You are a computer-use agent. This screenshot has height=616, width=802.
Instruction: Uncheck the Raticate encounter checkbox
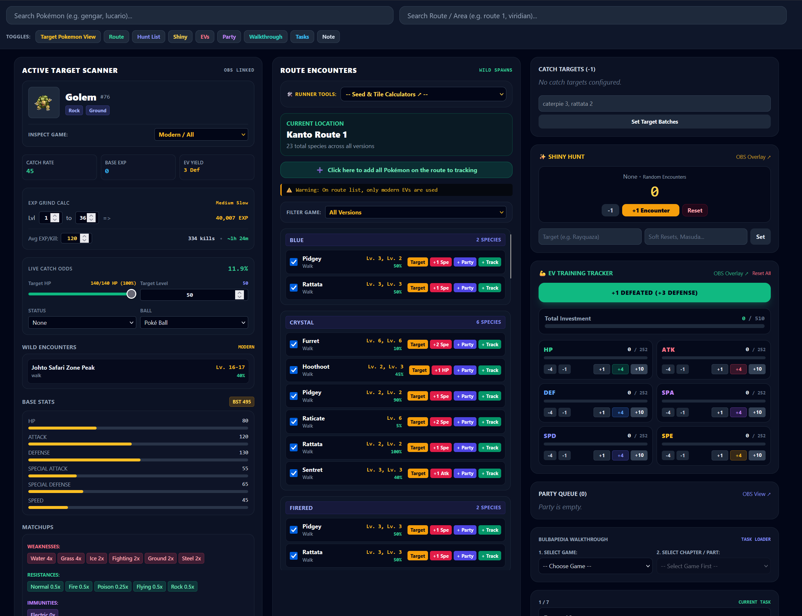(x=293, y=422)
